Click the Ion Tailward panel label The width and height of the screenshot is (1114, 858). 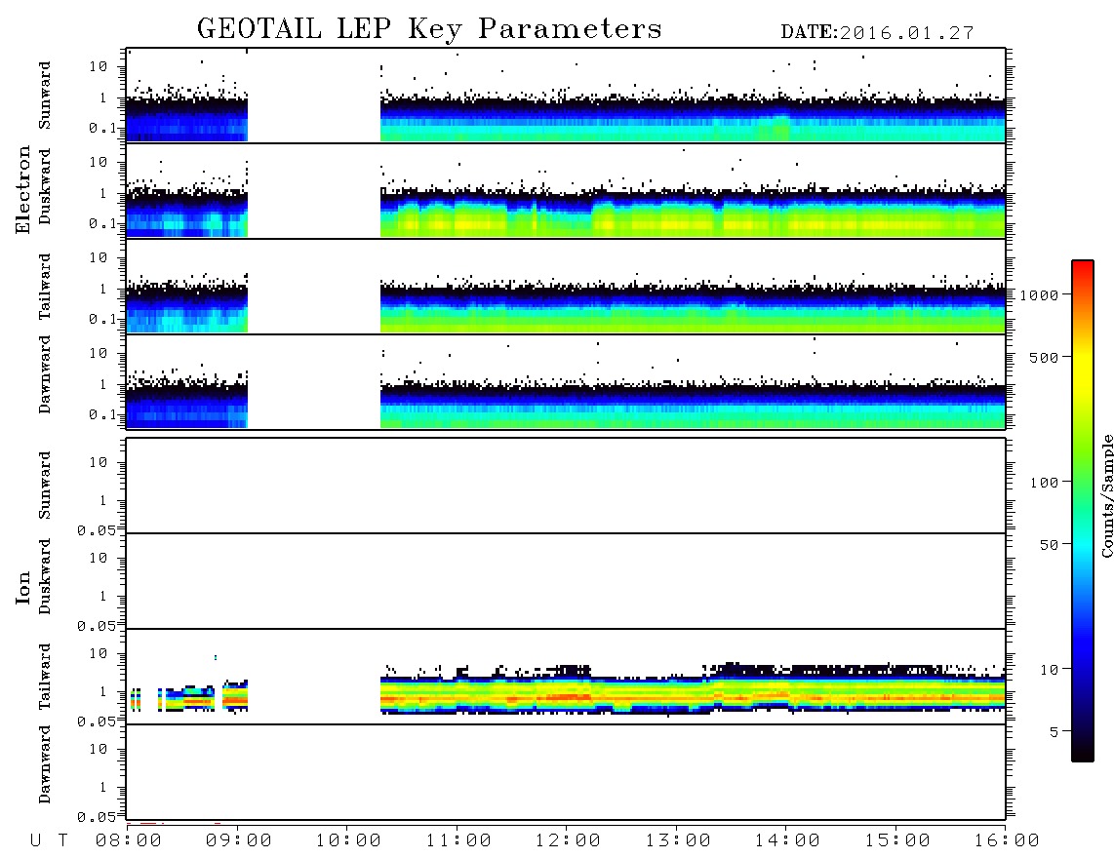click(45, 677)
